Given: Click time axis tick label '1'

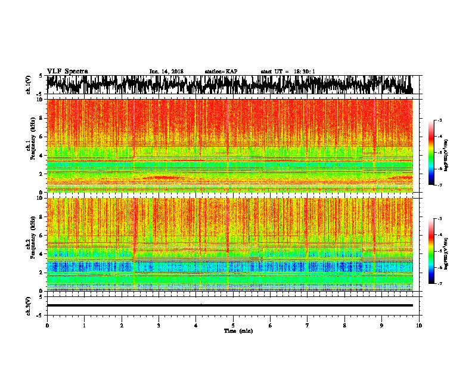Looking at the screenshot, I should (84, 326).
